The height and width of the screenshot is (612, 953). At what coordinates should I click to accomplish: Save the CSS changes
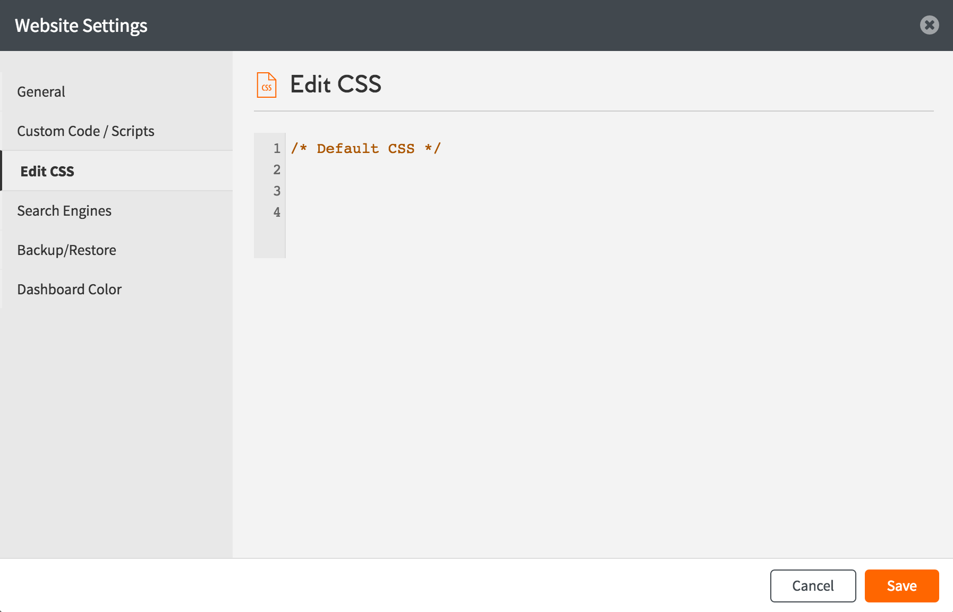pyautogui.click(x=901, y=586)
